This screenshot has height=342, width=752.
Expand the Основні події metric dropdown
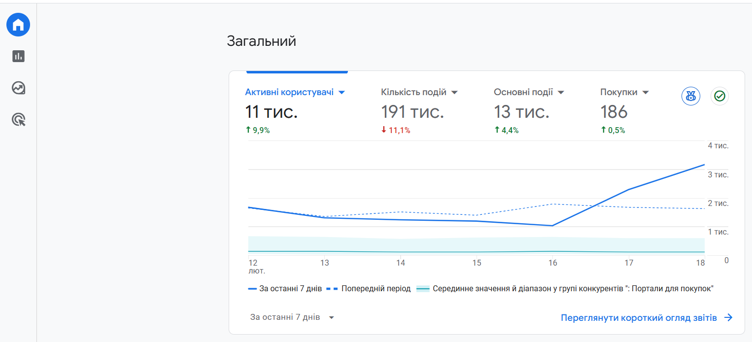[x=560, y=92]
